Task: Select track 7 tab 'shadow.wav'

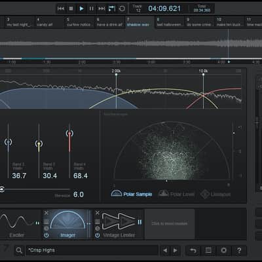Action: point(140,22)
